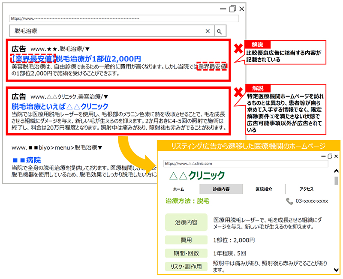The height and width of the screenshot is (279, 343).
Task: Close the clinic homepage window
Action: (x=336, y=156)
